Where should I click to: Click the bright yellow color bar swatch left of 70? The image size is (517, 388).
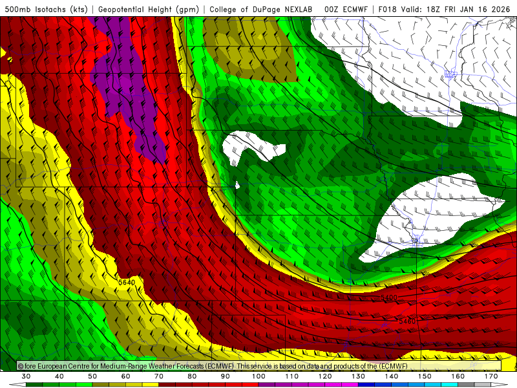tap(151, 385)
